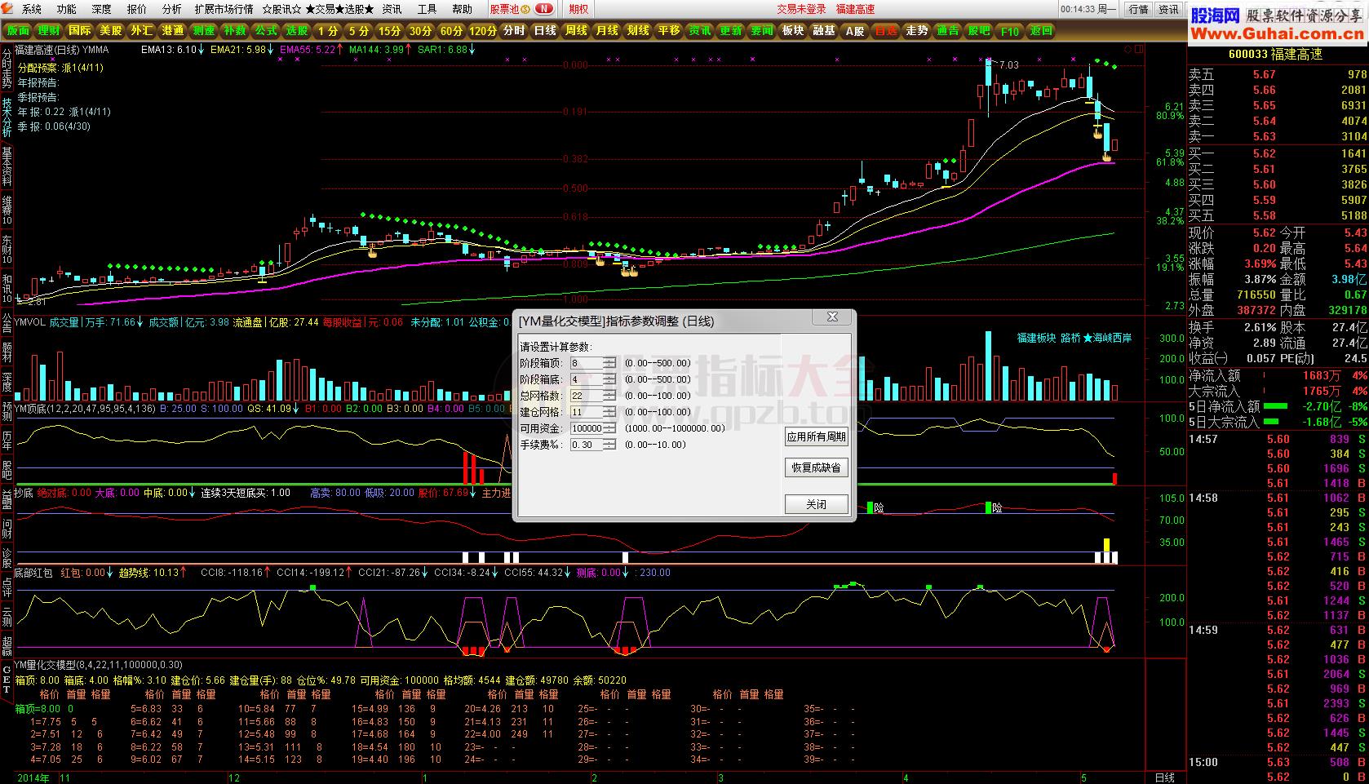Image resolution: width=1369 pixels, height=784 pixels.
Task: Adjust the 手续费% spinner
Action: 609,445
